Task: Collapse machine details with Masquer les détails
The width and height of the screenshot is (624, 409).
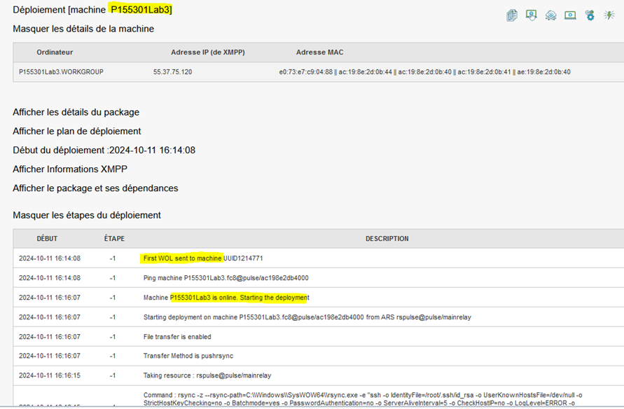Action: pyautogui.click(x=83, y=29)
